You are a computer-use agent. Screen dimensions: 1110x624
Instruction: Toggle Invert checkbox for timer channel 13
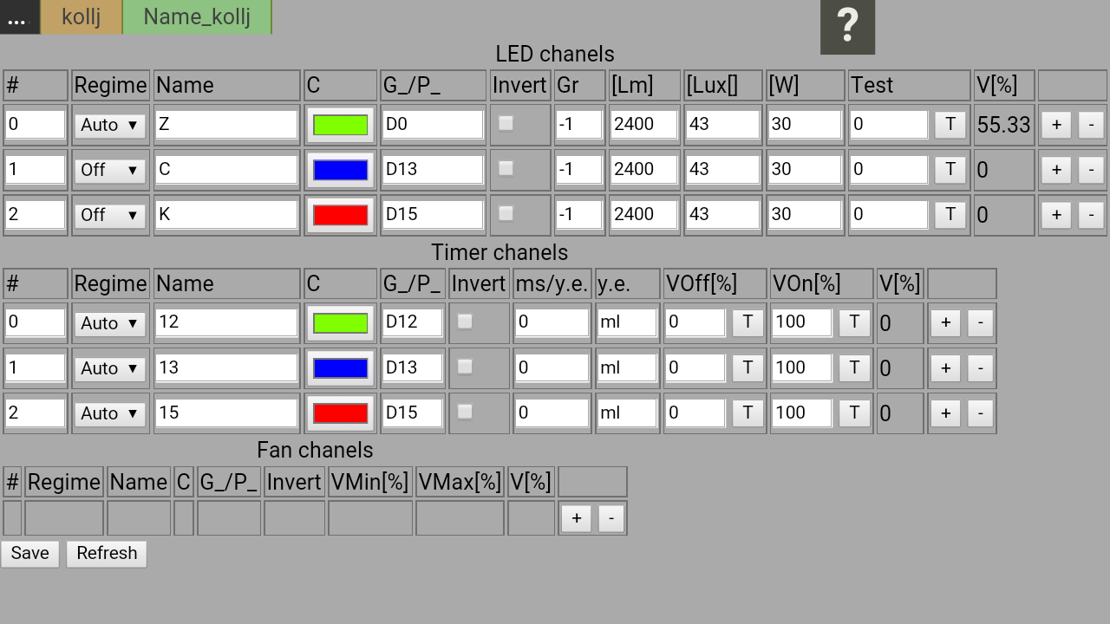point(465,367)
